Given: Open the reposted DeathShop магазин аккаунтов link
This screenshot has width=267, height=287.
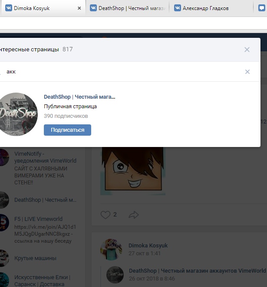Looking at the screenshot, I should [197, 270].
